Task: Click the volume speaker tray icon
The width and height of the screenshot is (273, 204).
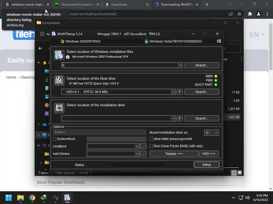Action: coord(247,198)
